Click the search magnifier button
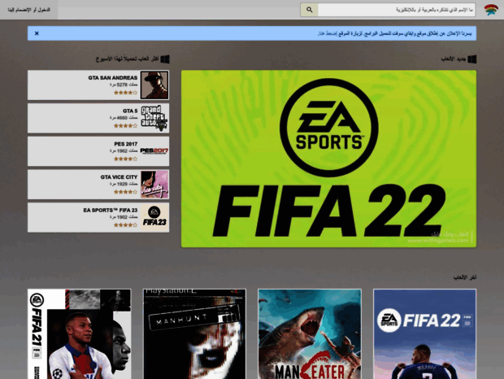 309,10
